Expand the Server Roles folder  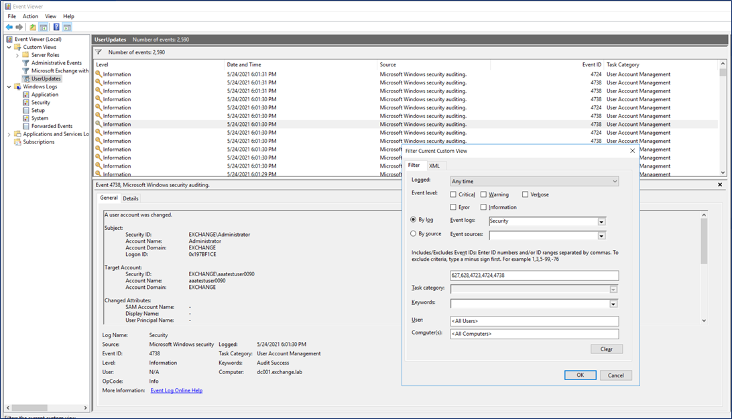click(17, 55)
